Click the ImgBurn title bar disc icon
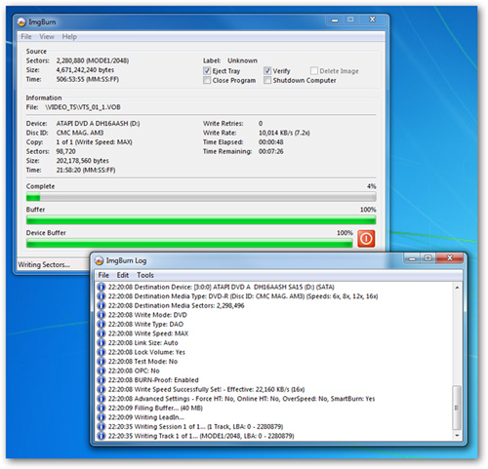 [x=21, y=22]
